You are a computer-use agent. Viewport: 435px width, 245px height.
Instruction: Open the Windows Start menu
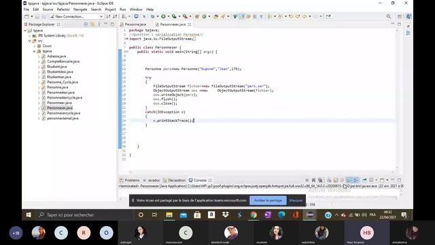[29, 215]
